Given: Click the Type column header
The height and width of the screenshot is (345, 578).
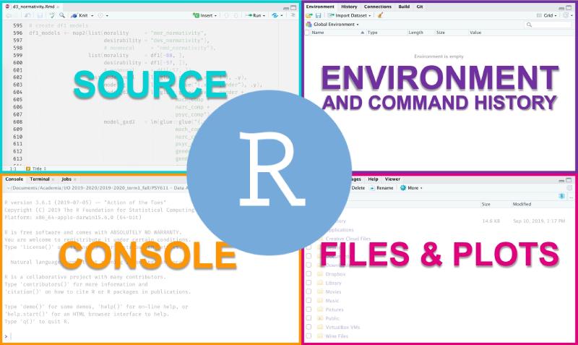Looking at the screenshot, I should click(372, 33).
